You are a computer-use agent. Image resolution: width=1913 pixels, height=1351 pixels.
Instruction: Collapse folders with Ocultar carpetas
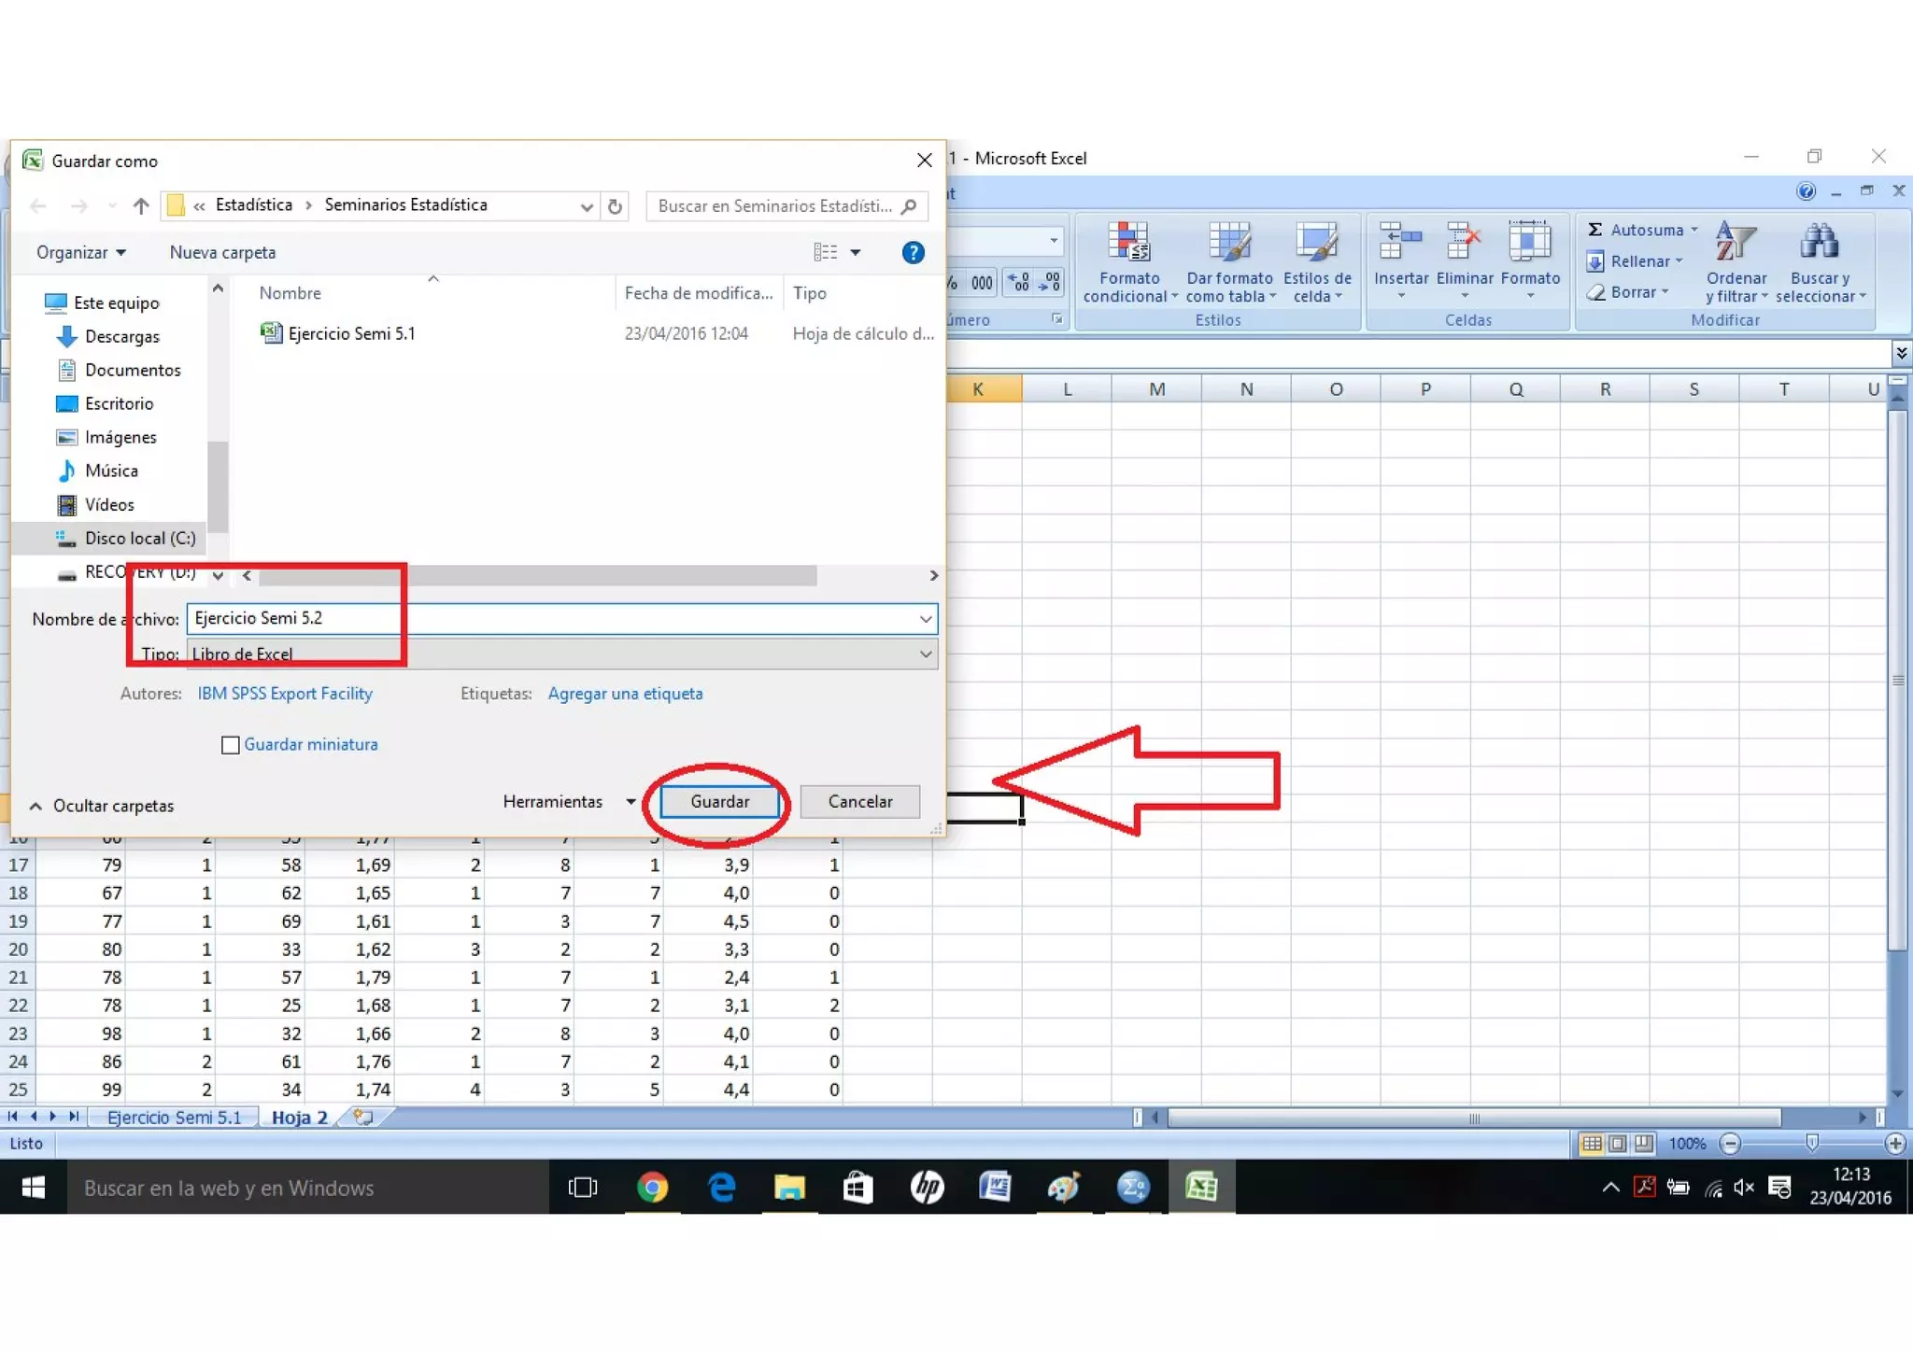102,806
